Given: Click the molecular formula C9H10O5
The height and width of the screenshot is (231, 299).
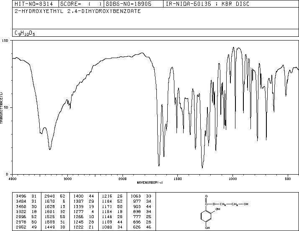Looking at the screenshot, I should tap(25, 33).
